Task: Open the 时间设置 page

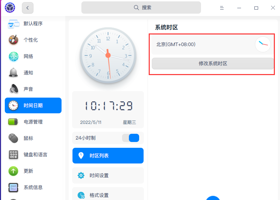Action: 108,175
